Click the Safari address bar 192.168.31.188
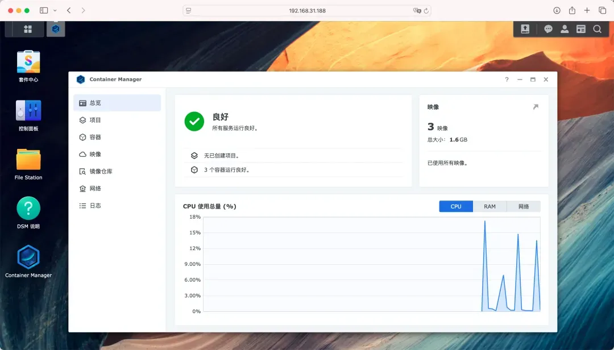This screenshot has width=614, height=350. pos(308,11)
